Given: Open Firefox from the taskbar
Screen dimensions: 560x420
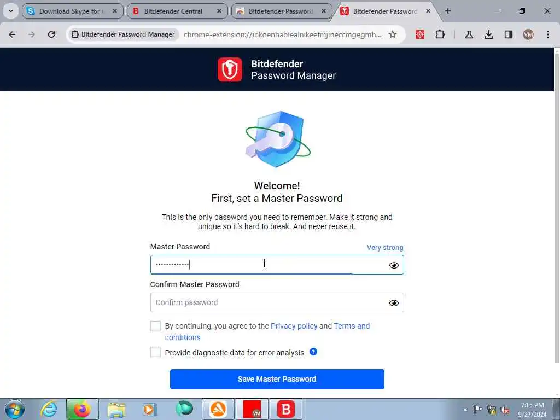Looking at the screenshot, I should pos(82,409).
